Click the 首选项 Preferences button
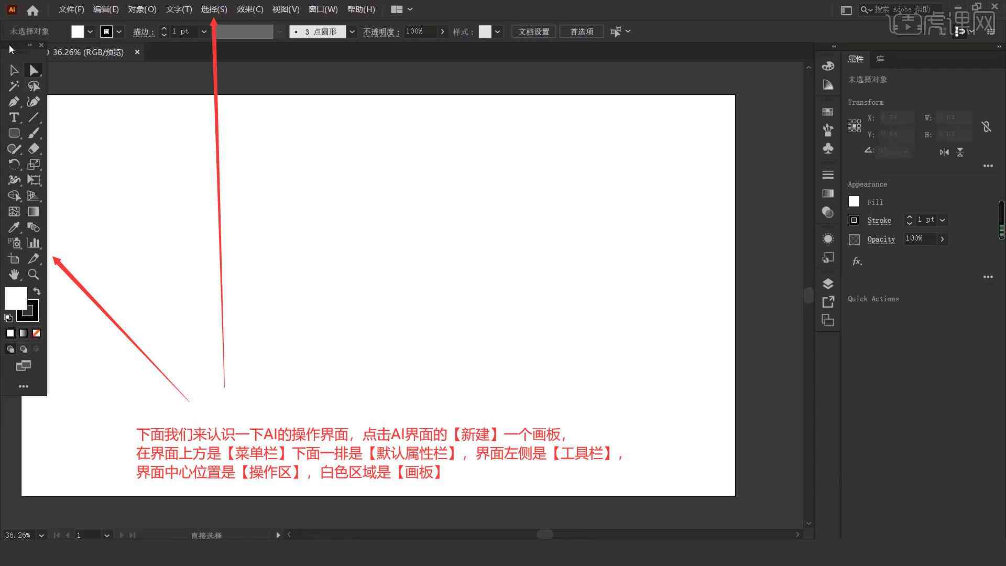Viewport: 1006px width, 566px height. pos(581,31)
